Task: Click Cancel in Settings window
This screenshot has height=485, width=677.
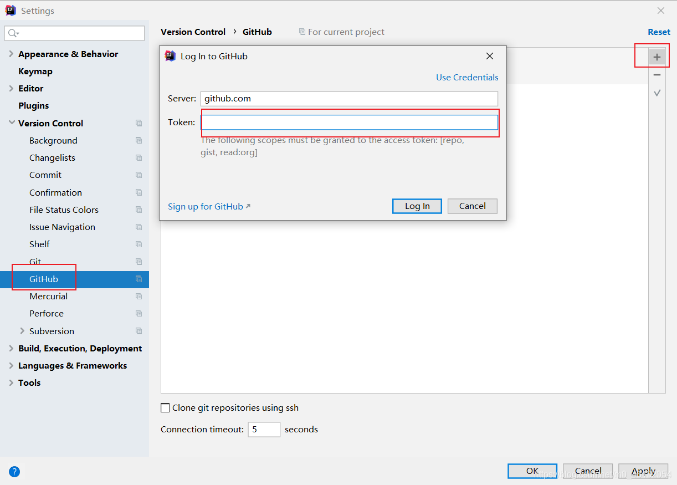Action: [588, 471]
